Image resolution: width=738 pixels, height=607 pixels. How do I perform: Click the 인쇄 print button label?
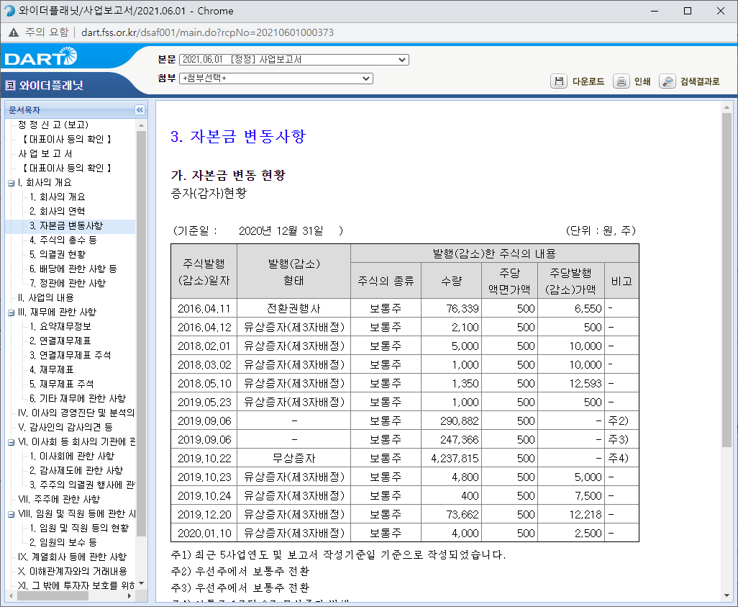pos(642,81)
